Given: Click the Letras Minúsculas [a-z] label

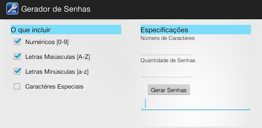Looking at the screenshot, I should (x=57, y=72).
